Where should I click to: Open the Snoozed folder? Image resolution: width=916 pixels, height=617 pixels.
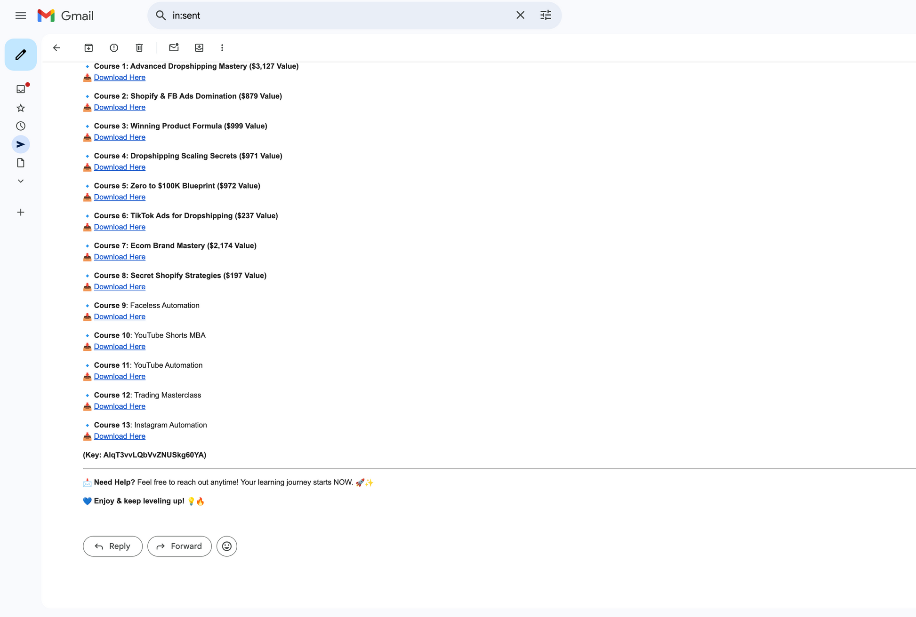pyautogui.click(x=21, y=126)
